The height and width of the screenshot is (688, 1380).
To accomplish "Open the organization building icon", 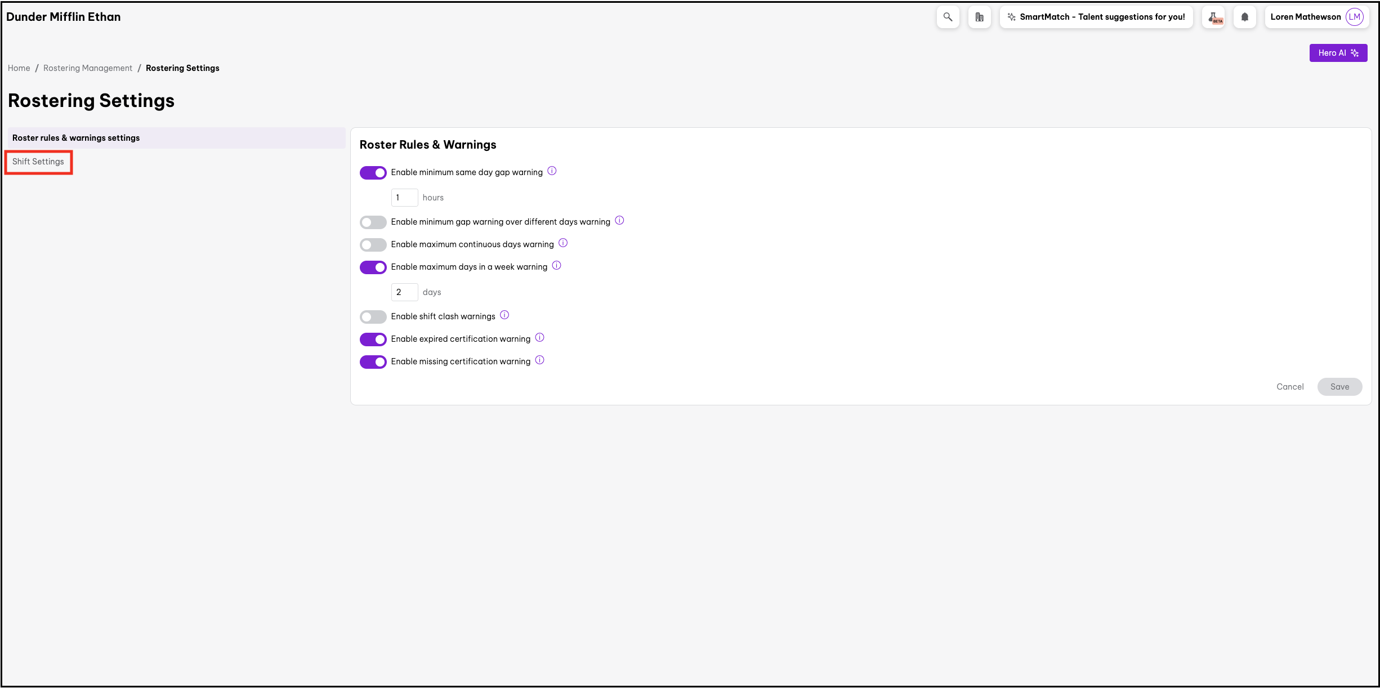I will (x=979, y=17).
